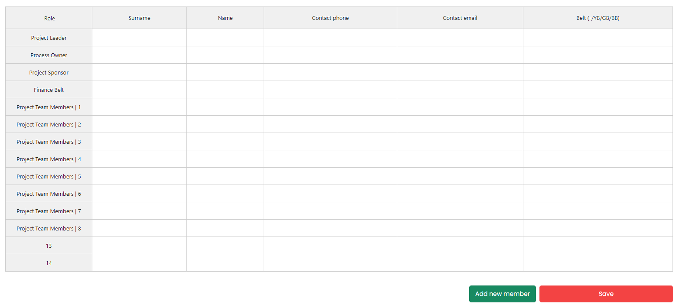Click the Project Team Members | 1 label
676x308 pixels.
[49, 107]
